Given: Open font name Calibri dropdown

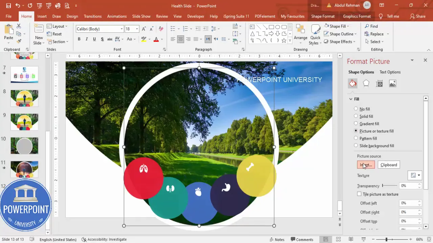Looking at the screenshot, I should click(x=122, y=29).
